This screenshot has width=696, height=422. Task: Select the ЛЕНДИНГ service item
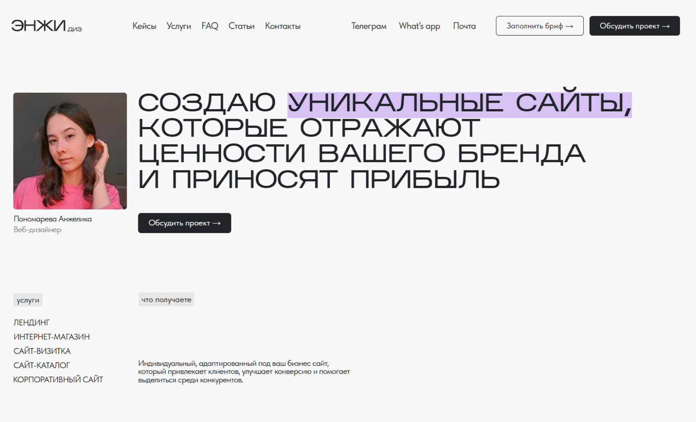pos(32,322)
